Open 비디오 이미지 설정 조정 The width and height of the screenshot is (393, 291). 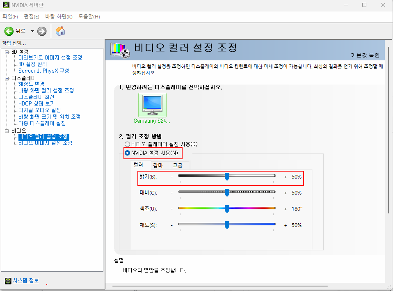pos(46,143)
